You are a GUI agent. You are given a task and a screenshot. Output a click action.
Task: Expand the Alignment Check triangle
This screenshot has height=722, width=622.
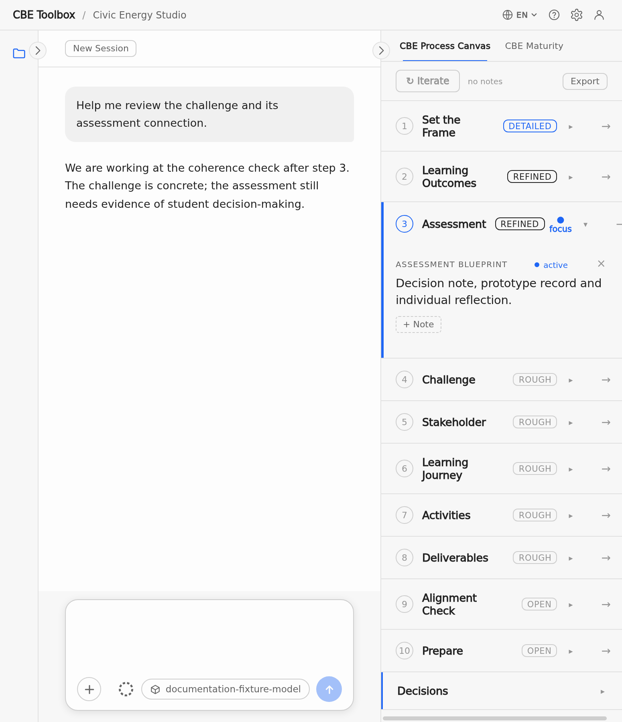click(x=571, y=605)
